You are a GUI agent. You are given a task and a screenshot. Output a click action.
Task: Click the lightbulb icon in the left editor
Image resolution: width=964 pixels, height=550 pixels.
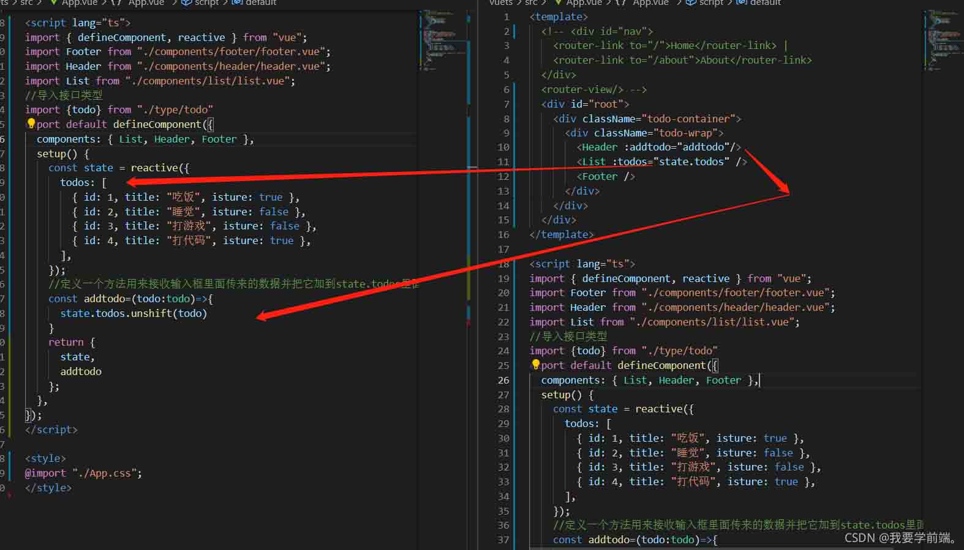coord(31,124)
